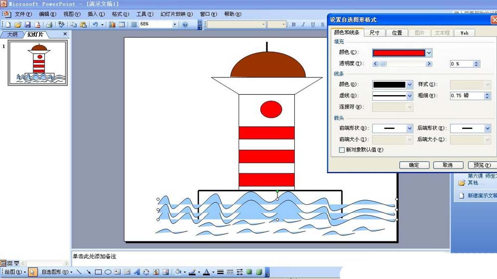Image resolution: width=497 pixels, height=279 pixels.
Task: Enable the 新对象默认值 checkbox
Action: click(342, 150)
